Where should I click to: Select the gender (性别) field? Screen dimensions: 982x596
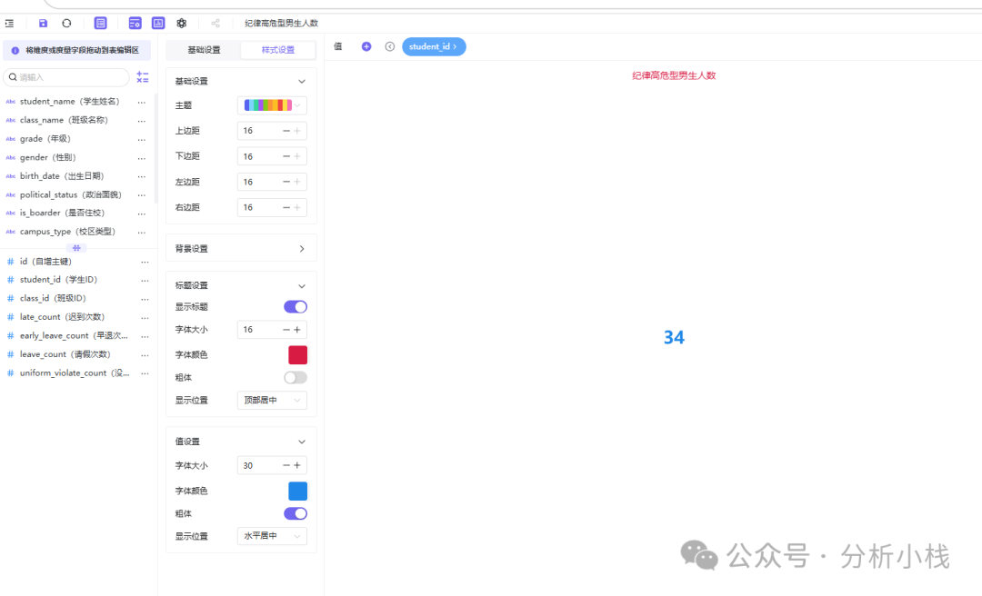coord(47,157)
